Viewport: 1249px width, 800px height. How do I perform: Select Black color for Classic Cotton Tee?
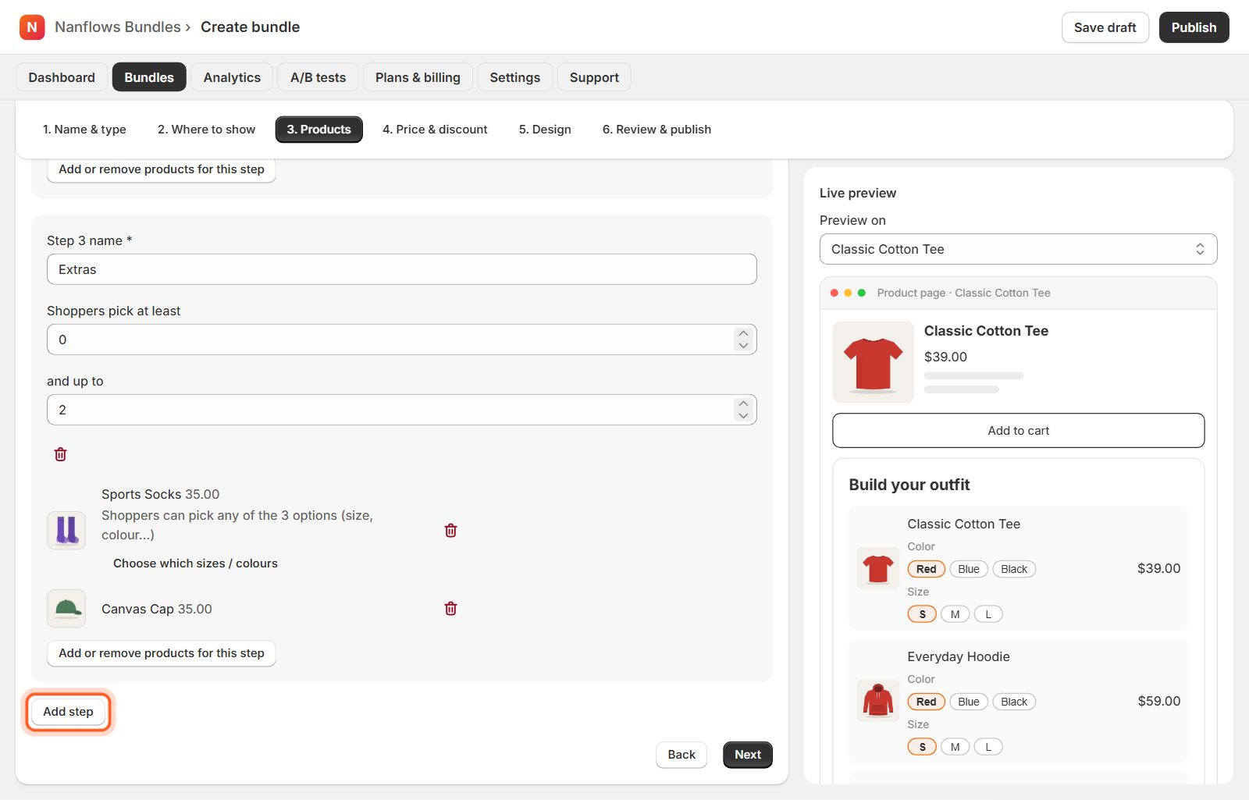(1014, 569)
